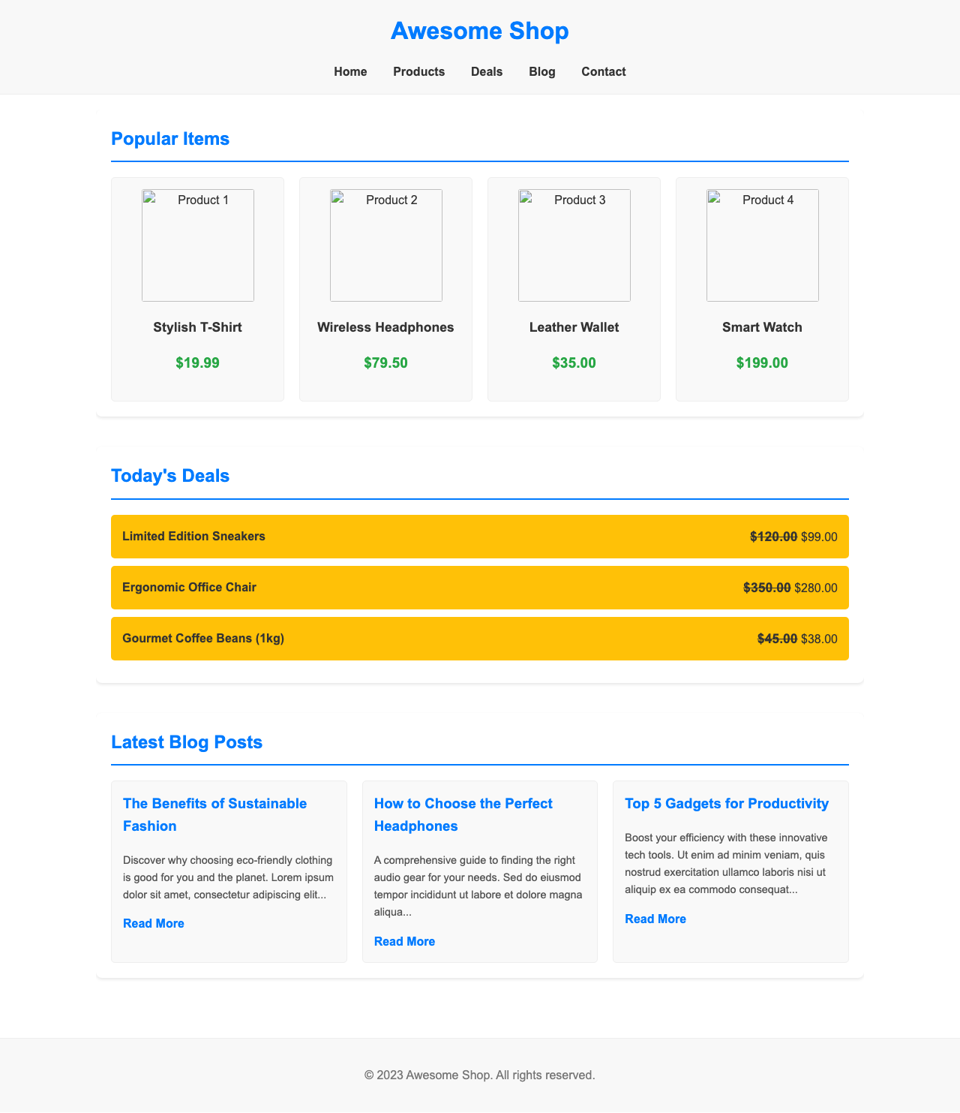
Task: Click the Ergonomic Office Chair deal
Action: pyautogui.click(x=480, y=588)
